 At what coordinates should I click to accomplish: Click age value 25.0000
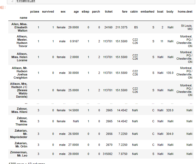pos(74,90)
